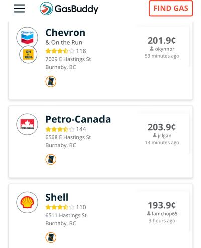The height and width of the screenshot is (248, 201).
Task: Open the hamburger navigation menu
Action: (19, 9)
